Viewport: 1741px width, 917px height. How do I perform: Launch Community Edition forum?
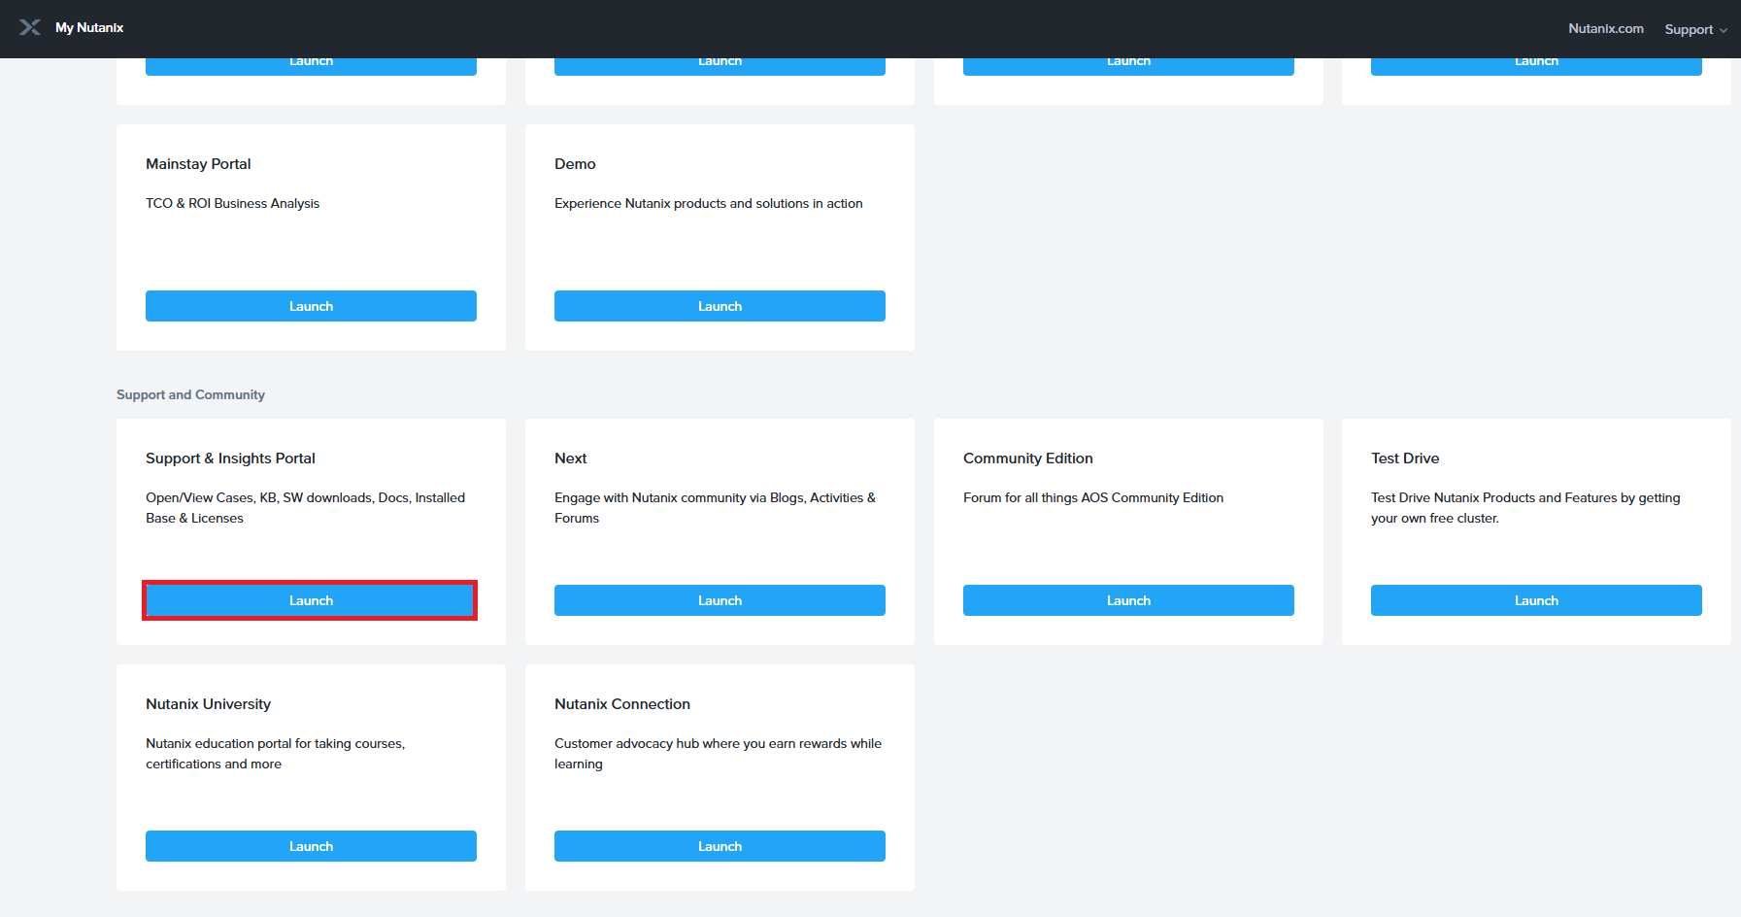(x=1128, y=600)
